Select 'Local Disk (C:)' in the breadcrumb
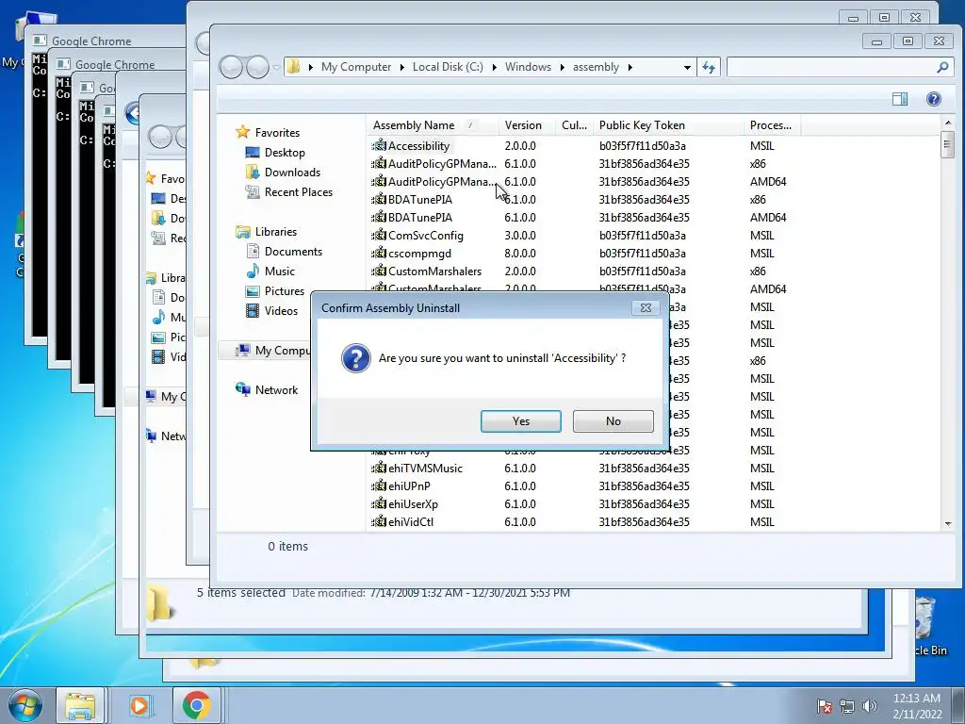The image size is (965, 724). pos(448,67)
